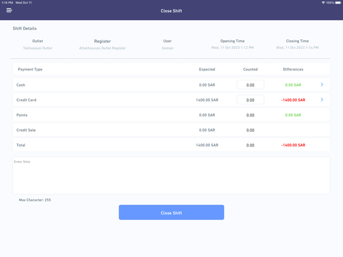
Task: Click the Shift Details heading
Action: pos(24,28)
